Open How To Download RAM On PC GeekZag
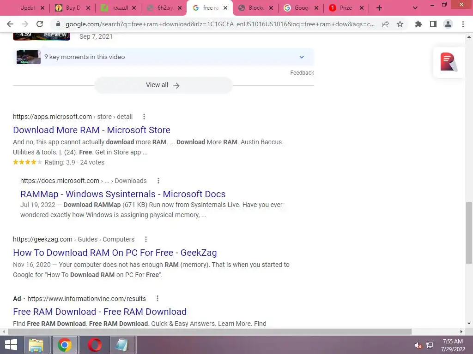Image resolution: width=473 pixels, height=354 pixels. click(x=115, y=253)
